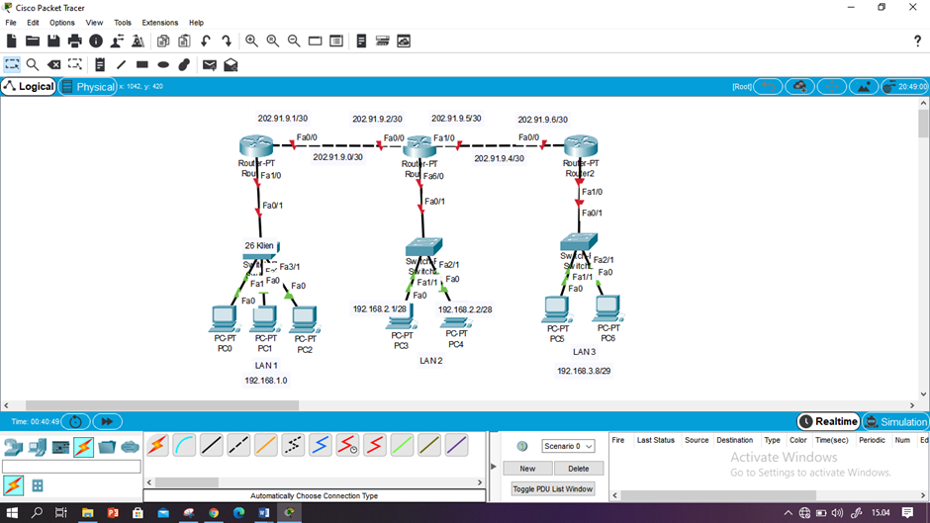Print the workspace with the printer icon
Screen dimensions: 930x523
tap(75, 41)
